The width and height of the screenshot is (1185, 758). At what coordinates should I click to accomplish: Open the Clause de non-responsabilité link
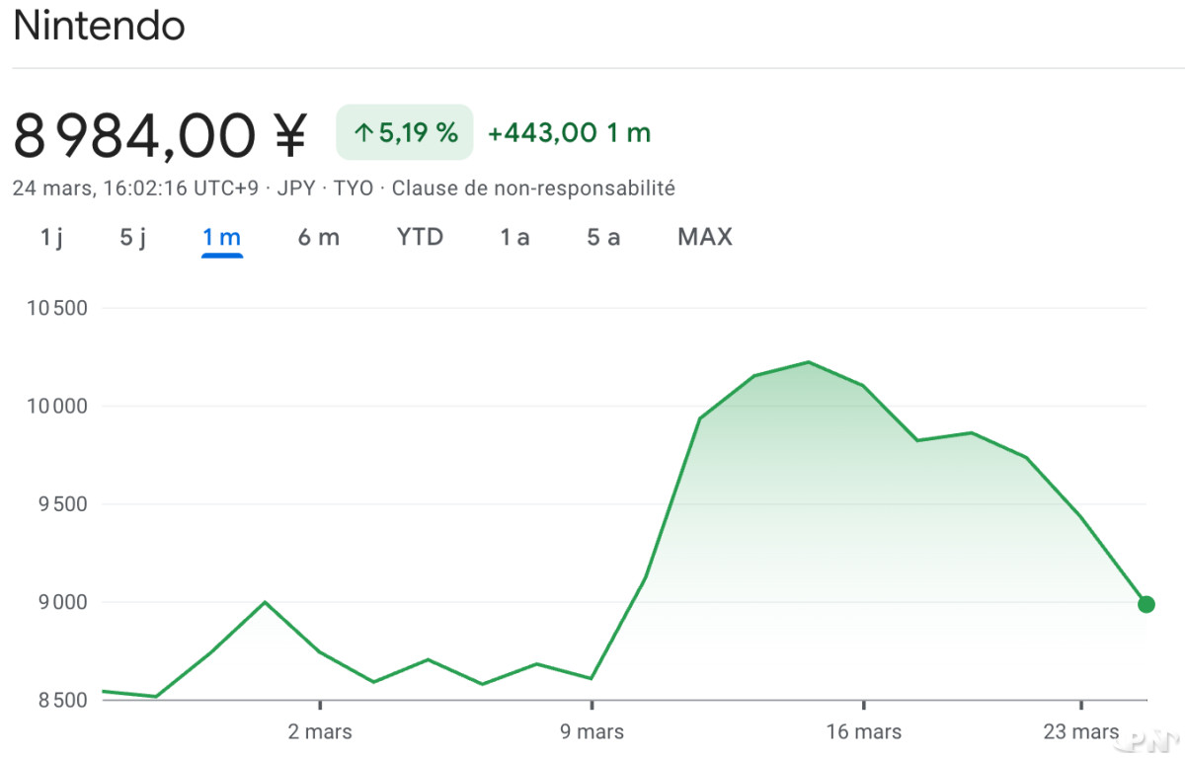(x=533, y=188)
